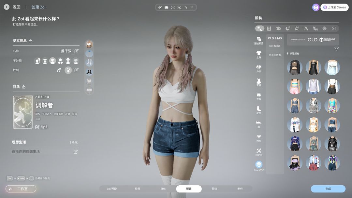352x198 pixels.
Task: Open the CLO&MD cube category
Action: tap(258, 166)
